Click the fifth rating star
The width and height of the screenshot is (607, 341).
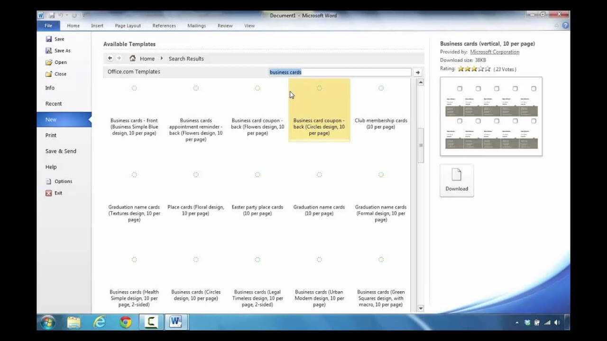pos(487,69)
